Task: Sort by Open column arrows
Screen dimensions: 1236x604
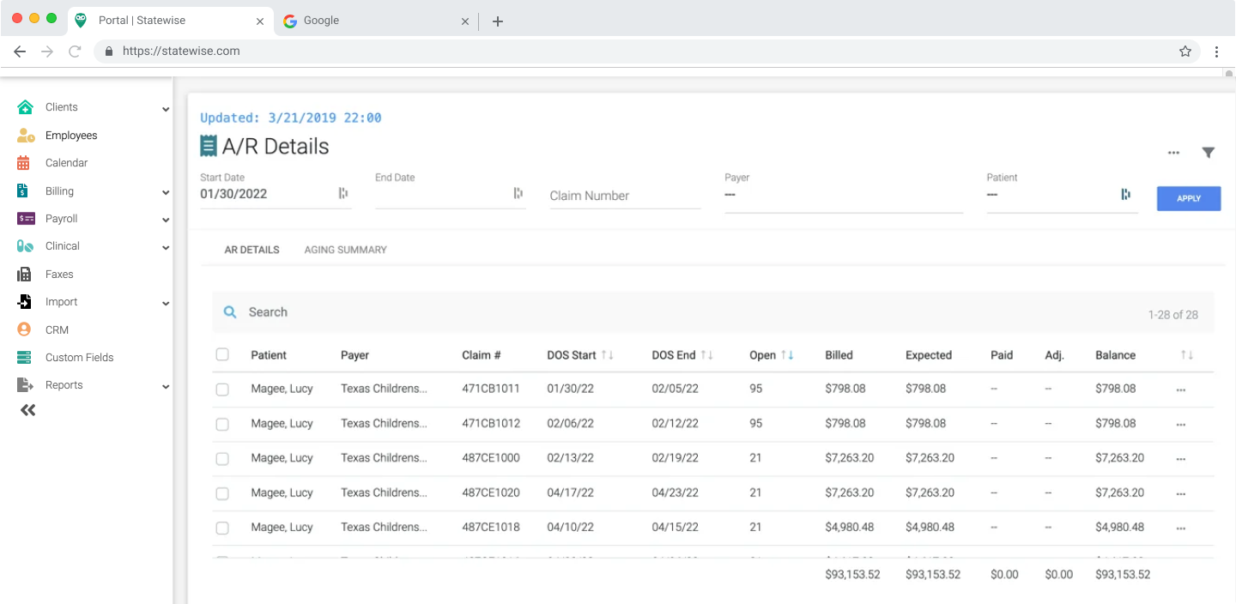Action: pos(787,355)
